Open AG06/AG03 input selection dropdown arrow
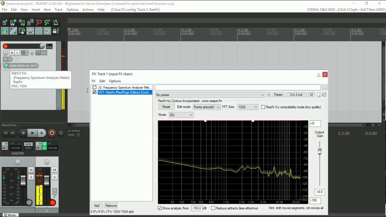Viewport: 386px width, 217px height. point(36,66)
